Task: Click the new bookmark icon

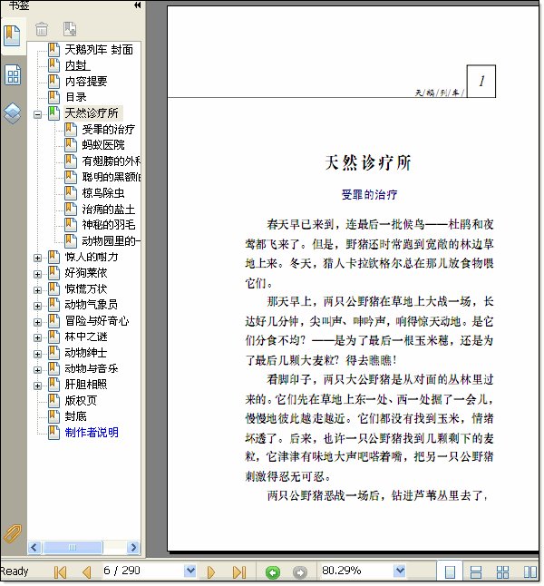Action: 70,29
